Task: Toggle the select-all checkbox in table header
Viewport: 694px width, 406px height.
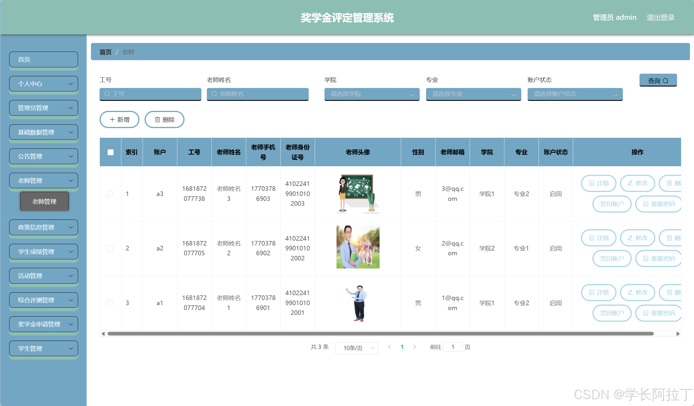Action: [x=110, y=152]
